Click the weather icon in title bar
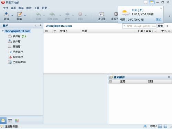The image size is (172, 129). pos(152,2)
